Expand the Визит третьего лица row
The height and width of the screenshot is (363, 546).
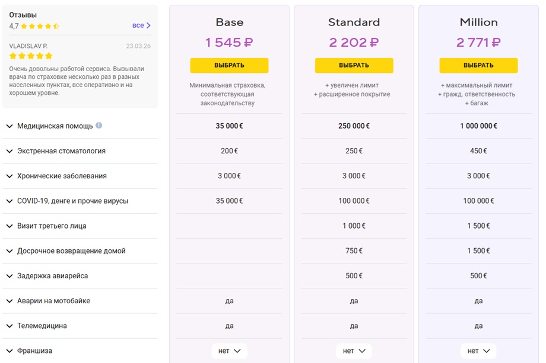pos(80,226)
